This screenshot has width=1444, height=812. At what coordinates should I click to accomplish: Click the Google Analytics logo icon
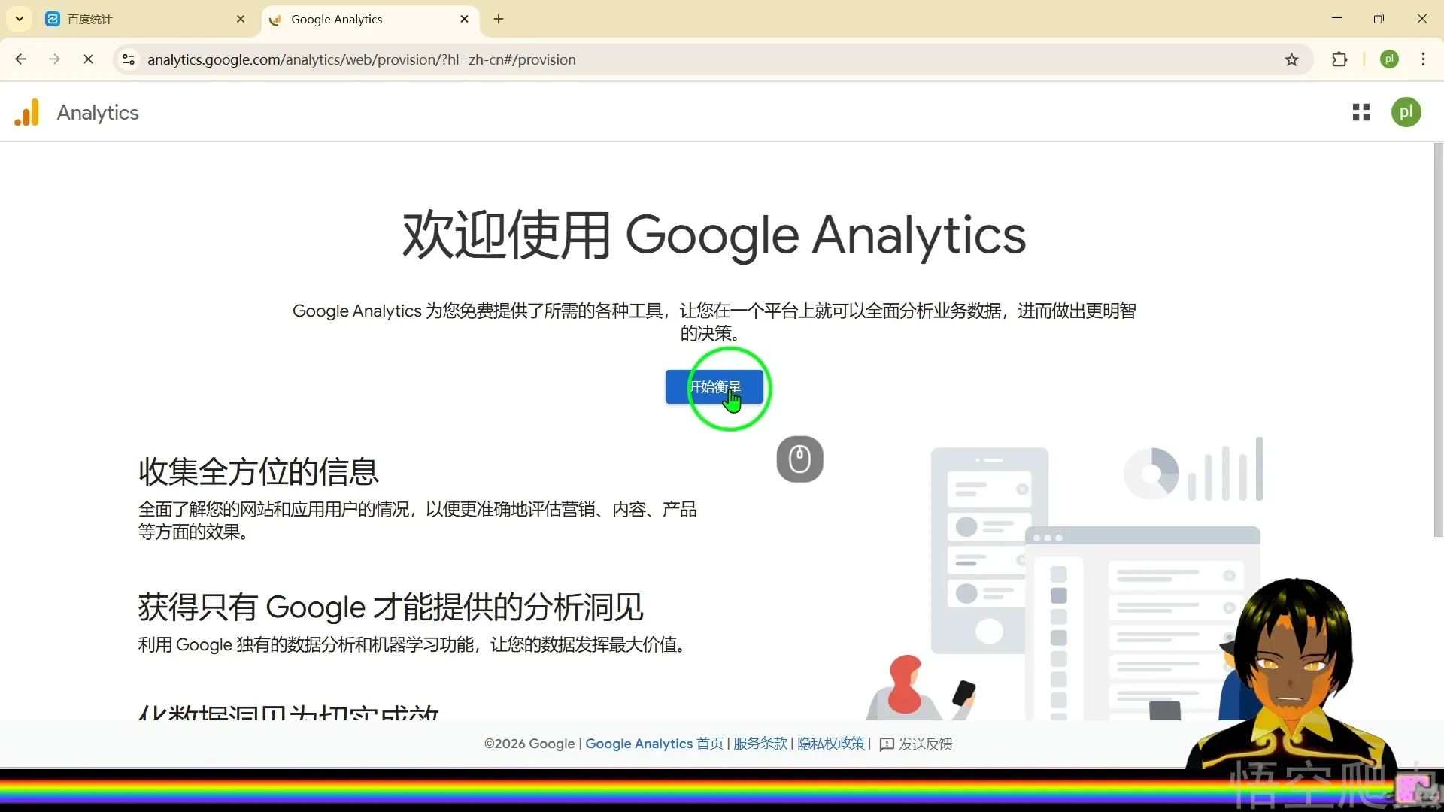coord(27,113)
